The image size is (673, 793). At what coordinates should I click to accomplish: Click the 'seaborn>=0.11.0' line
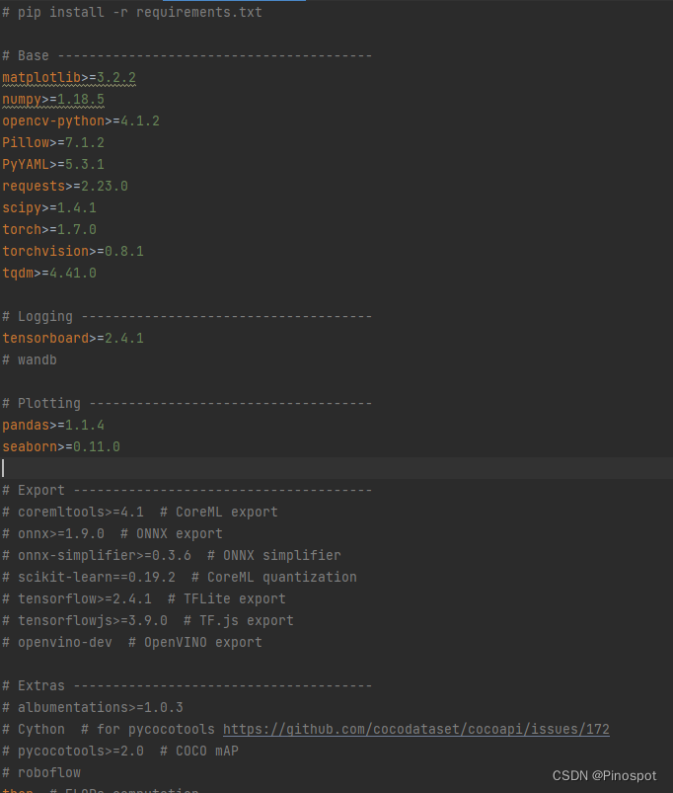click(x=61, y=447)
